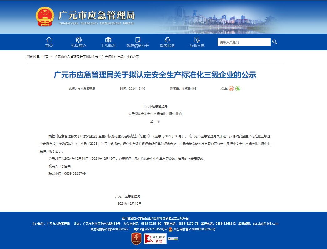Click the 政府网站找错 error-report badge
The height and width of the screenshot is (249, 327).
coord(155,239)
